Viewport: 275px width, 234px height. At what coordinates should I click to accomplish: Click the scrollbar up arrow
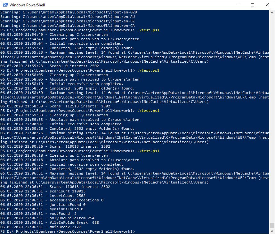tap(272, 13)
